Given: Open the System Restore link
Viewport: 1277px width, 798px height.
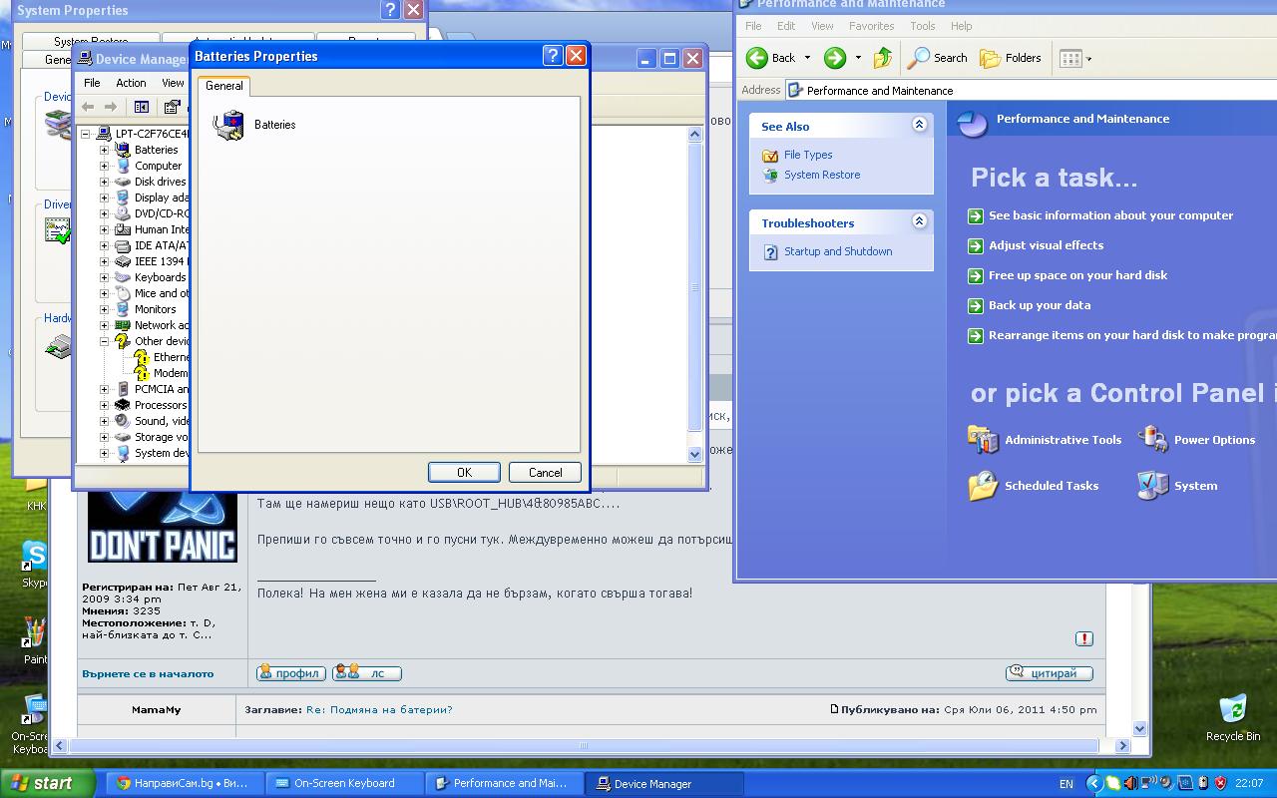Looking at the screenshot, I should tap(821, 175).
